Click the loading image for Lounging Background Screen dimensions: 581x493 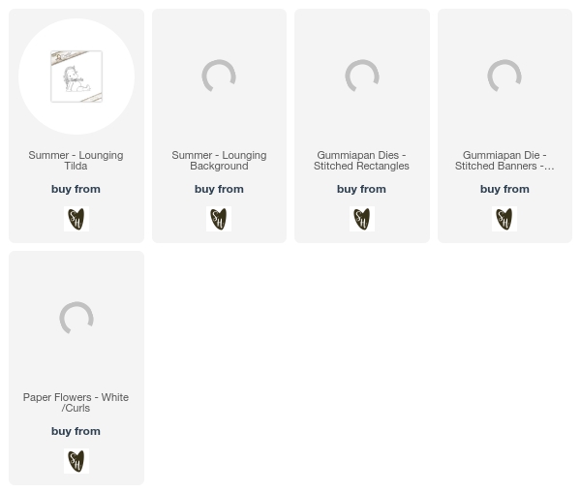(219, 76)
